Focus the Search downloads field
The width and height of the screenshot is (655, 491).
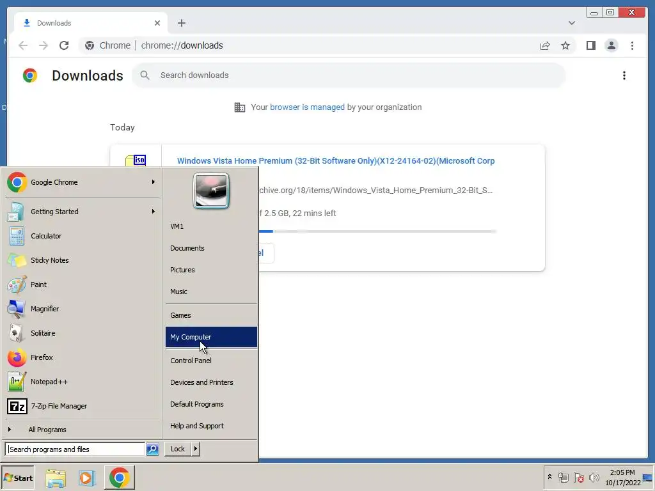tap(349, 75)
